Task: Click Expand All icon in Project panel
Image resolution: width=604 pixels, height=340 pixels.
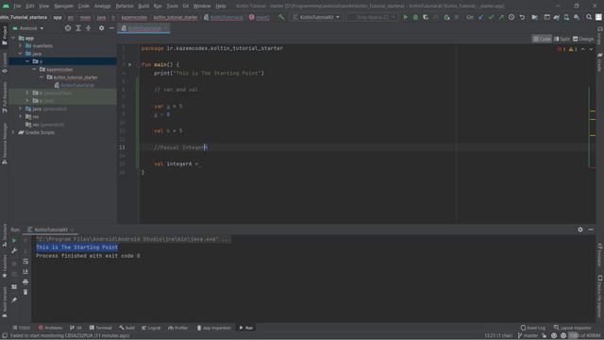Action: point(78,28)
